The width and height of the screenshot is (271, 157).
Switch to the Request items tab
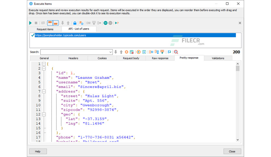45,29
